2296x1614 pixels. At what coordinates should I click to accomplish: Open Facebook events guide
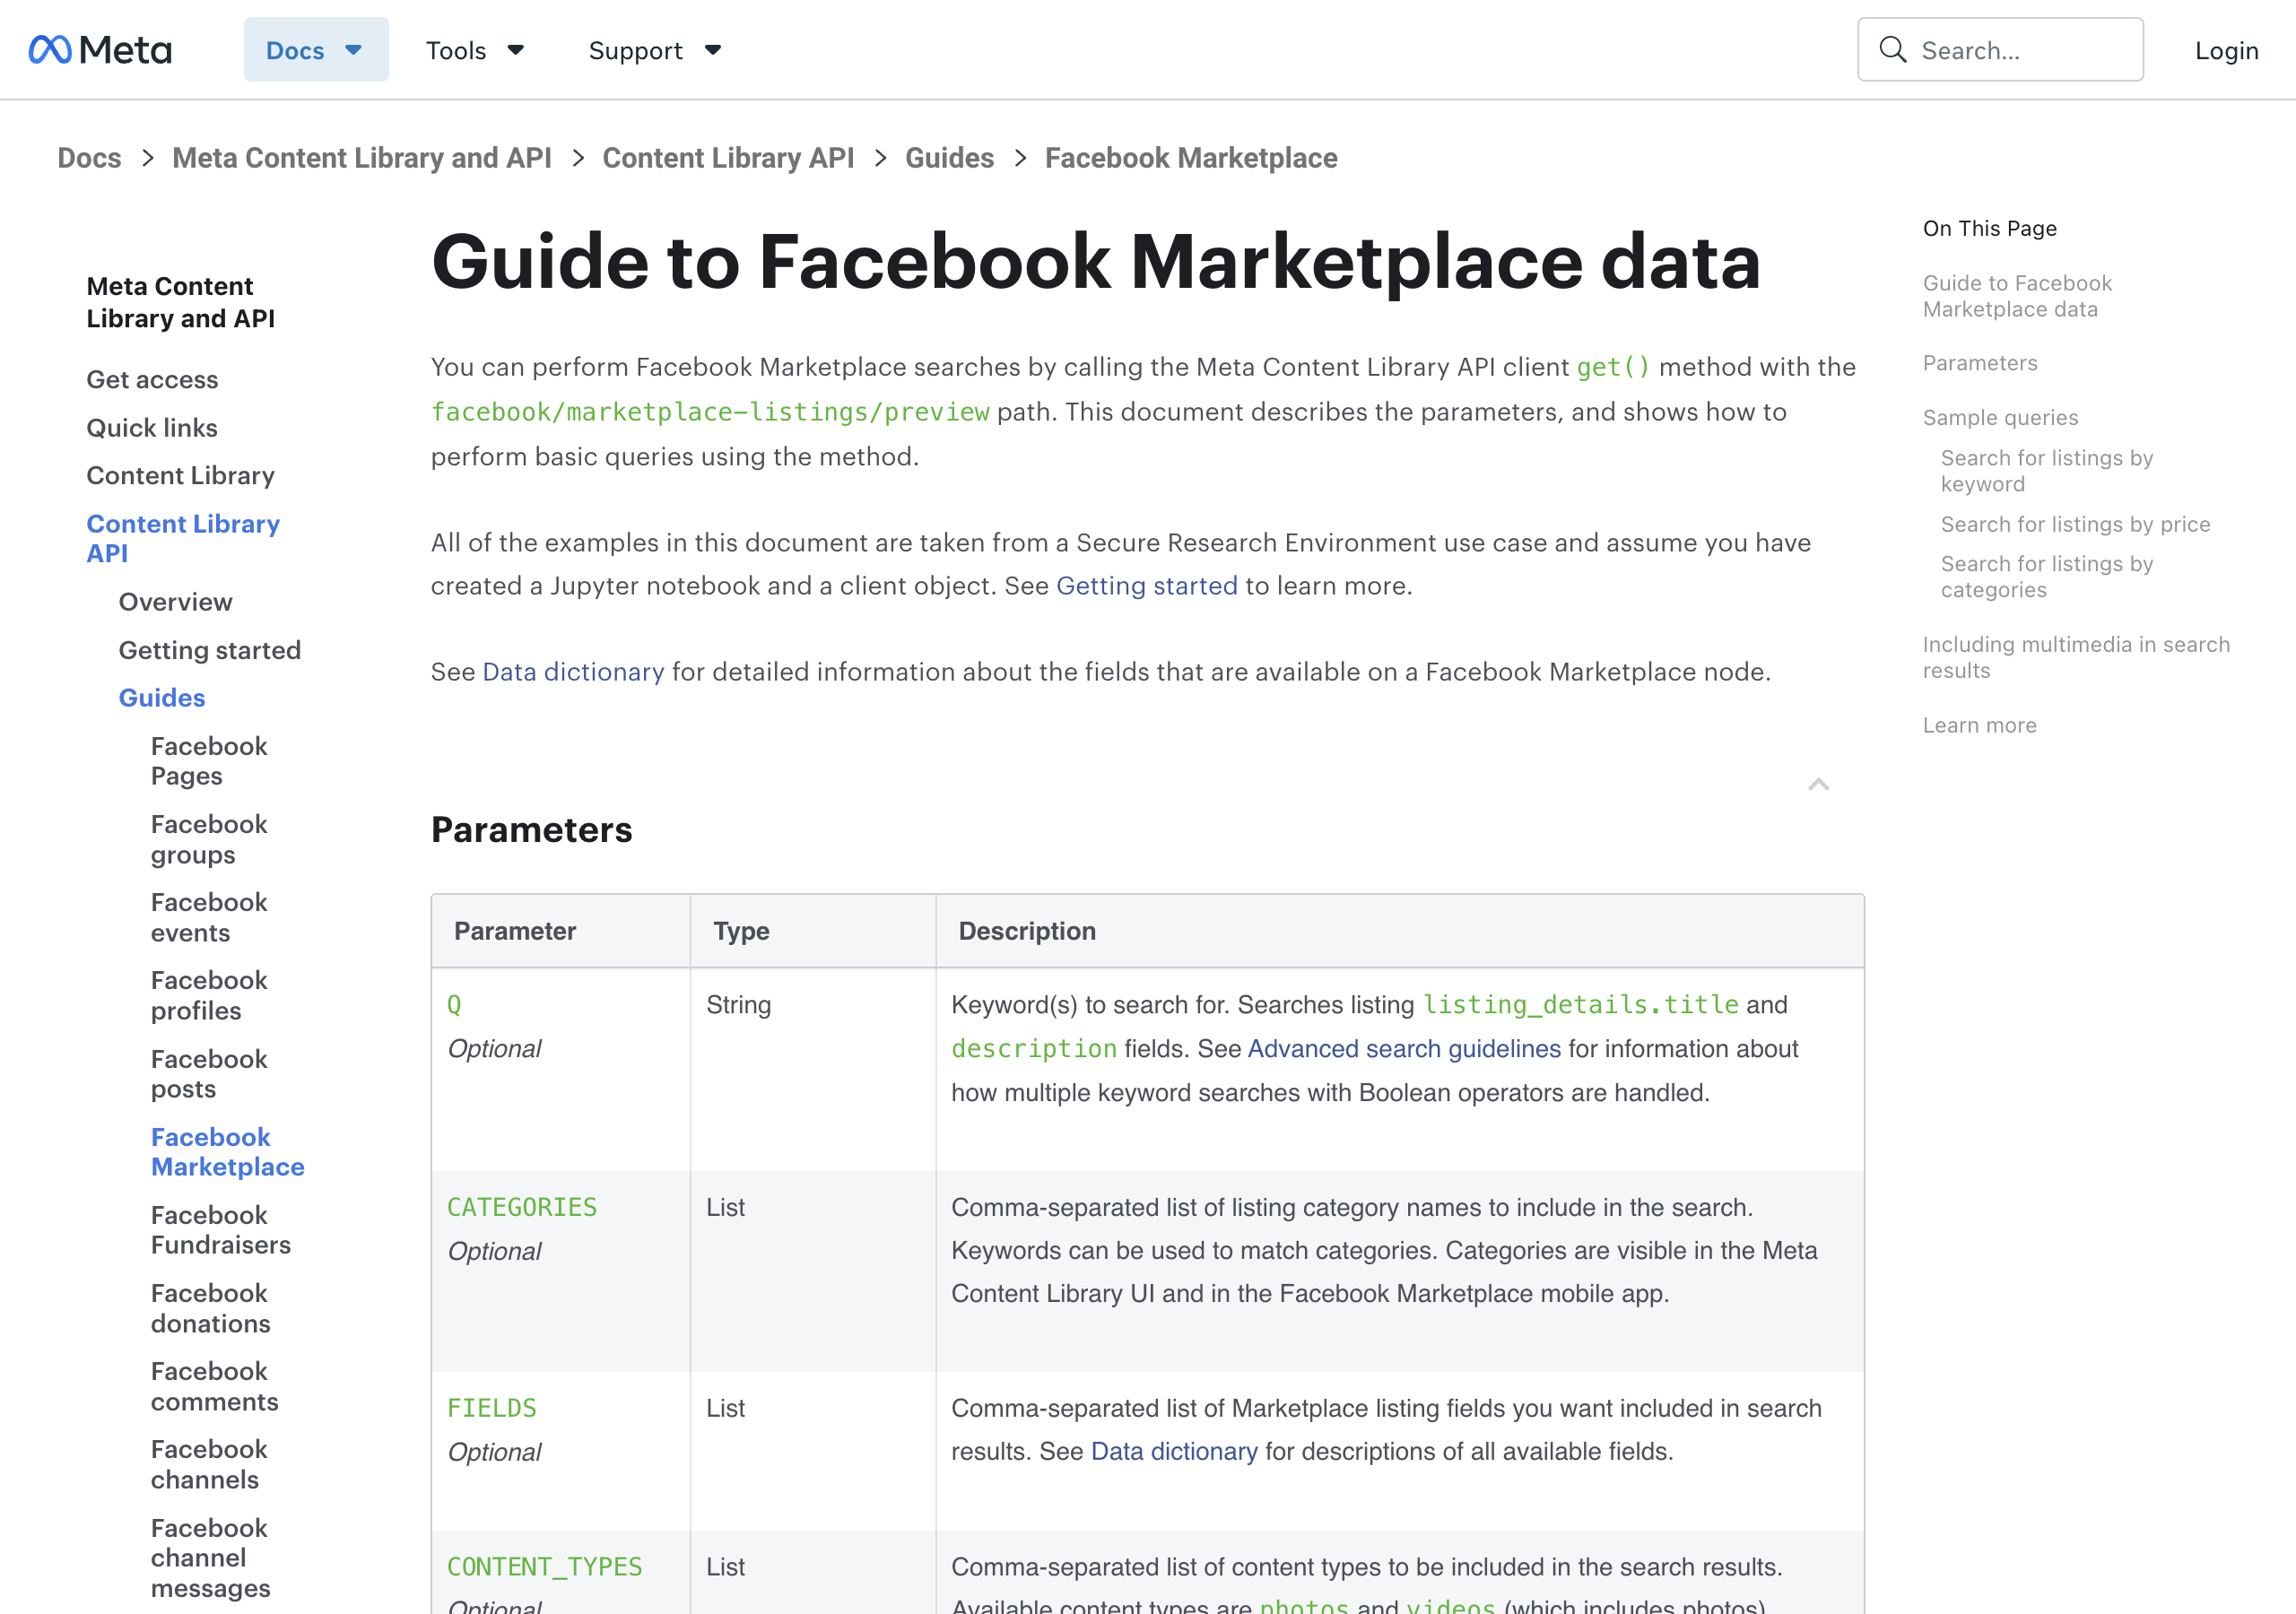tap(209, 917)
